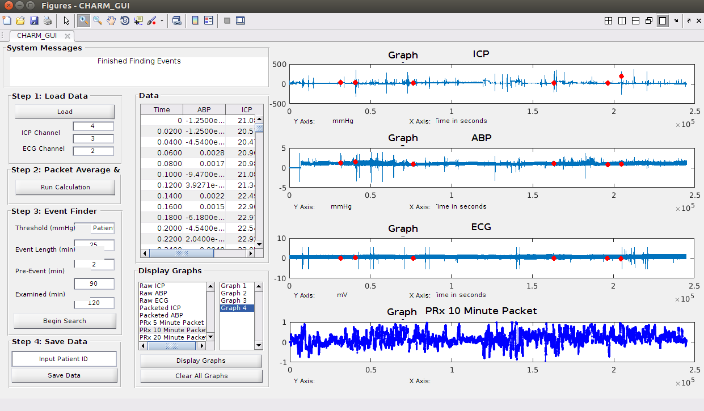Select the Zoom Out magnifier tool

pos(98,21)
